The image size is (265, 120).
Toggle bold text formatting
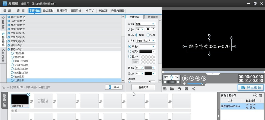(x=148, y=29)
